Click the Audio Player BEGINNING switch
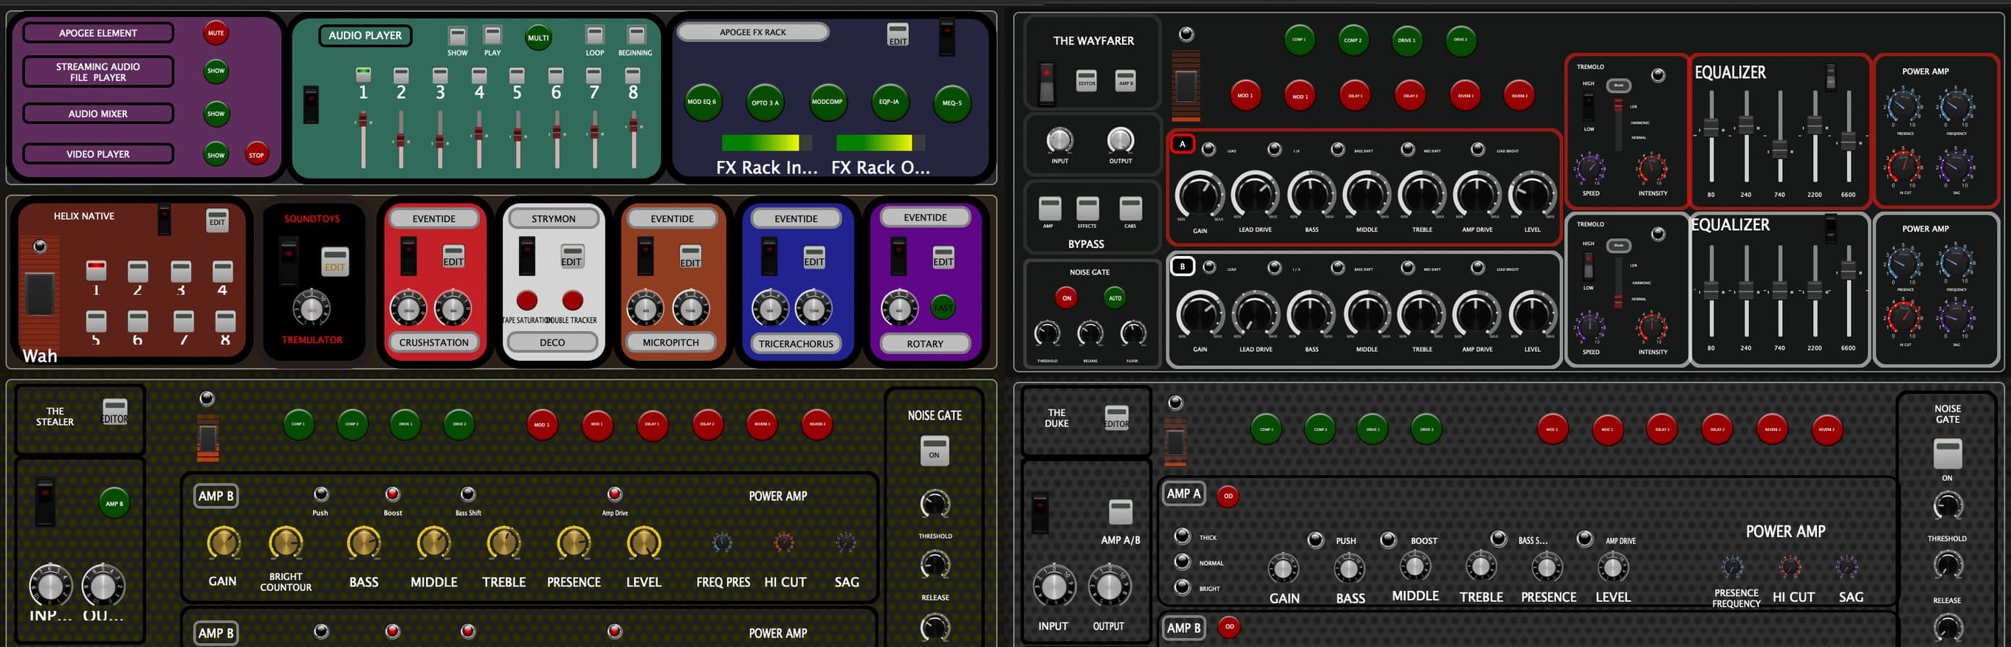This screenshot has width=2011, height=647. [x=636, y=36]
